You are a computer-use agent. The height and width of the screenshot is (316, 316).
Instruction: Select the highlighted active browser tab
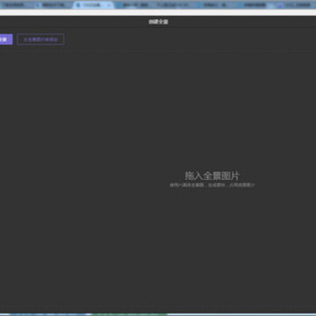click(93, 5)
